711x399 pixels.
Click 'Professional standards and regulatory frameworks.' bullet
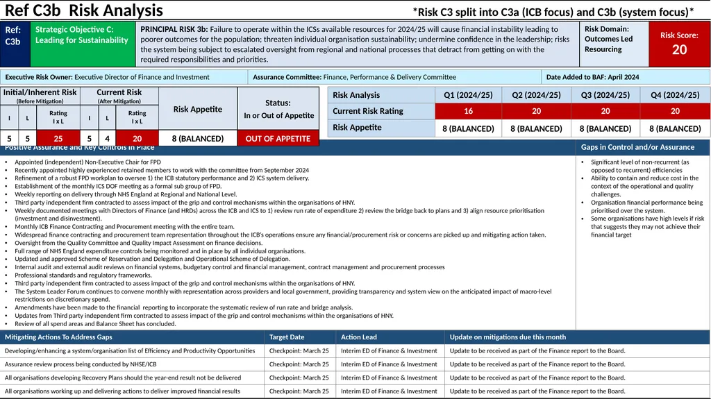[83, 275]
